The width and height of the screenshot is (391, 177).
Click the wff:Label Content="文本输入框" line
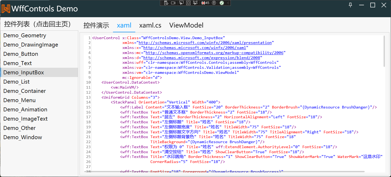pos(249,107)
